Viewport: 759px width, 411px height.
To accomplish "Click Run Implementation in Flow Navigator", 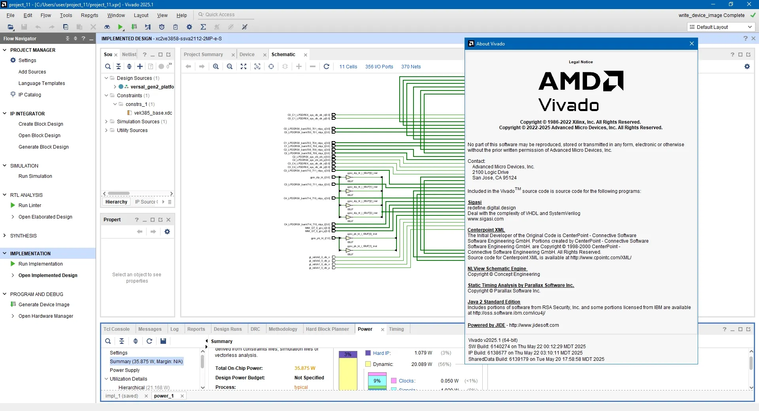I will 41,264.
